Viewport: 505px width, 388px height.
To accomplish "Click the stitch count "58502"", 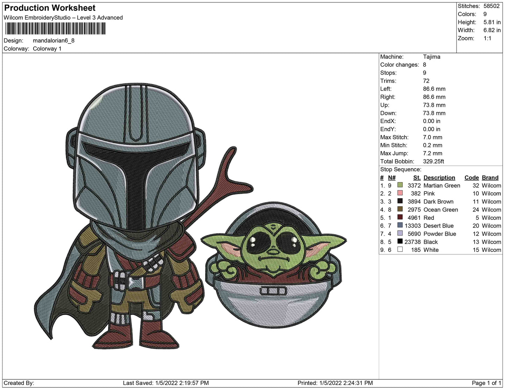I will (x=492, y=6).
